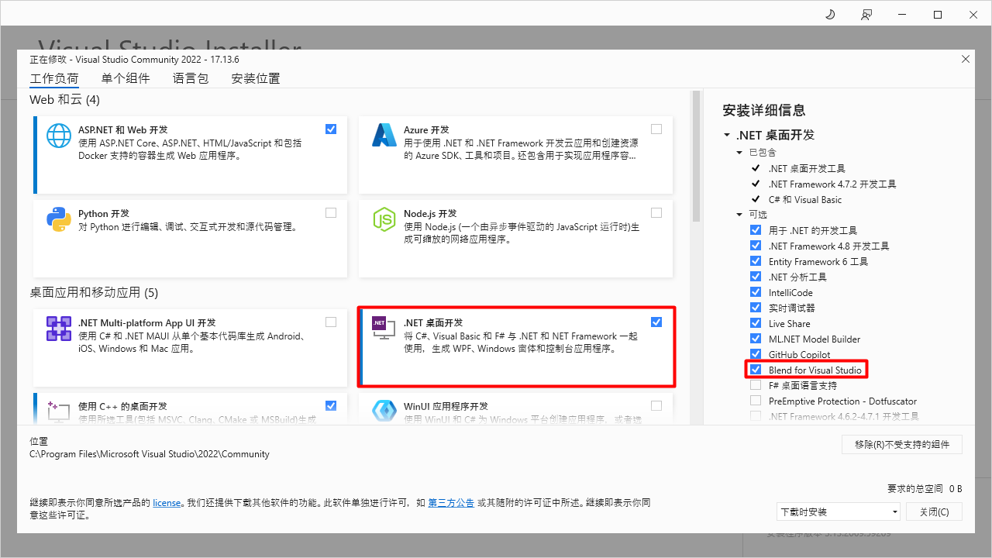Click the .NET Multi-platform App UI icon
The image size is (992, 558).
[58, 328]
